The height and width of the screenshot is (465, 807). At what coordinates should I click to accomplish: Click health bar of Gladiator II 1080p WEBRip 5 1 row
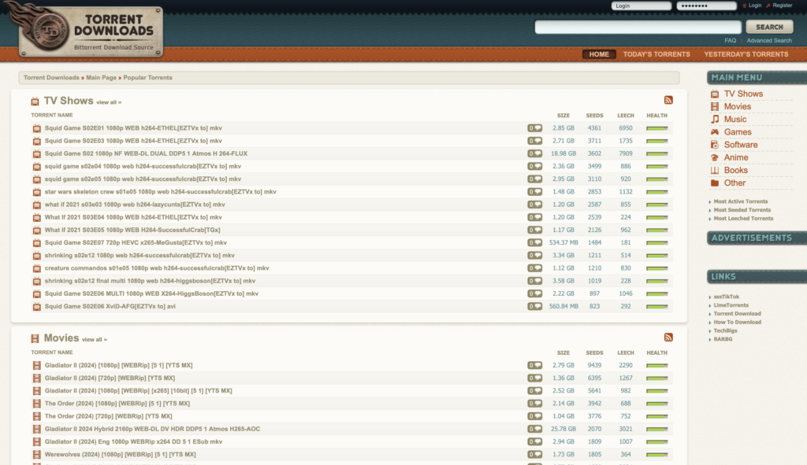pos(656,366)
